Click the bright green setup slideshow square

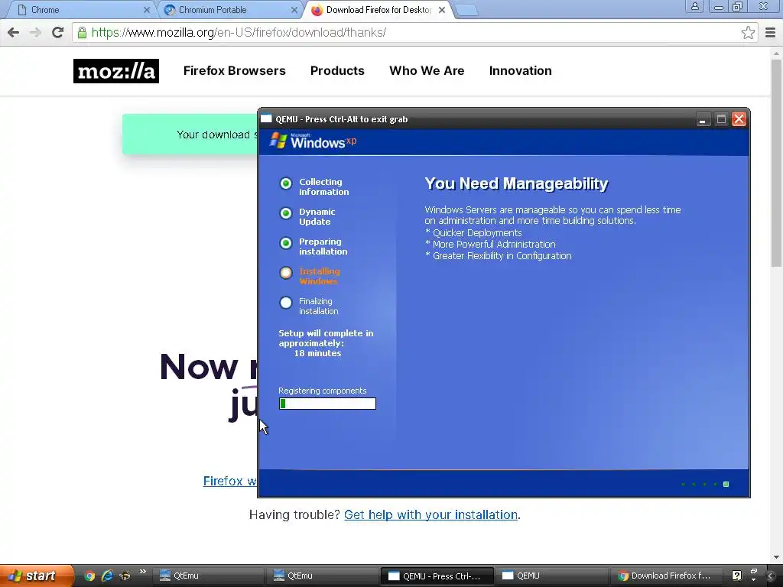(726, 484)
